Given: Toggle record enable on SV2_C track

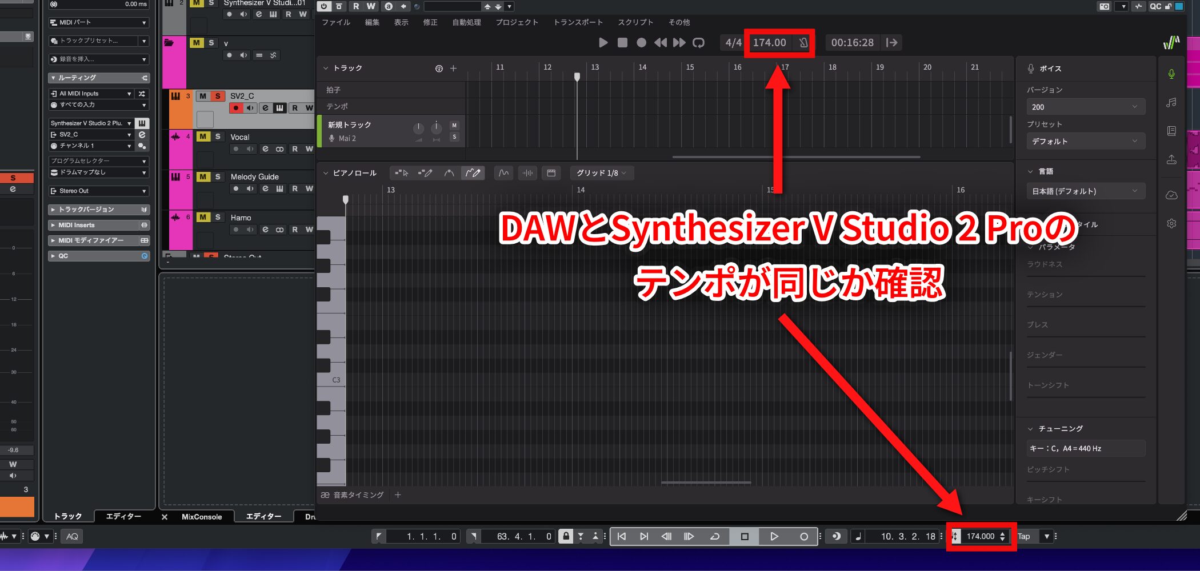Looking at the screenshot, I should point(235,108).
